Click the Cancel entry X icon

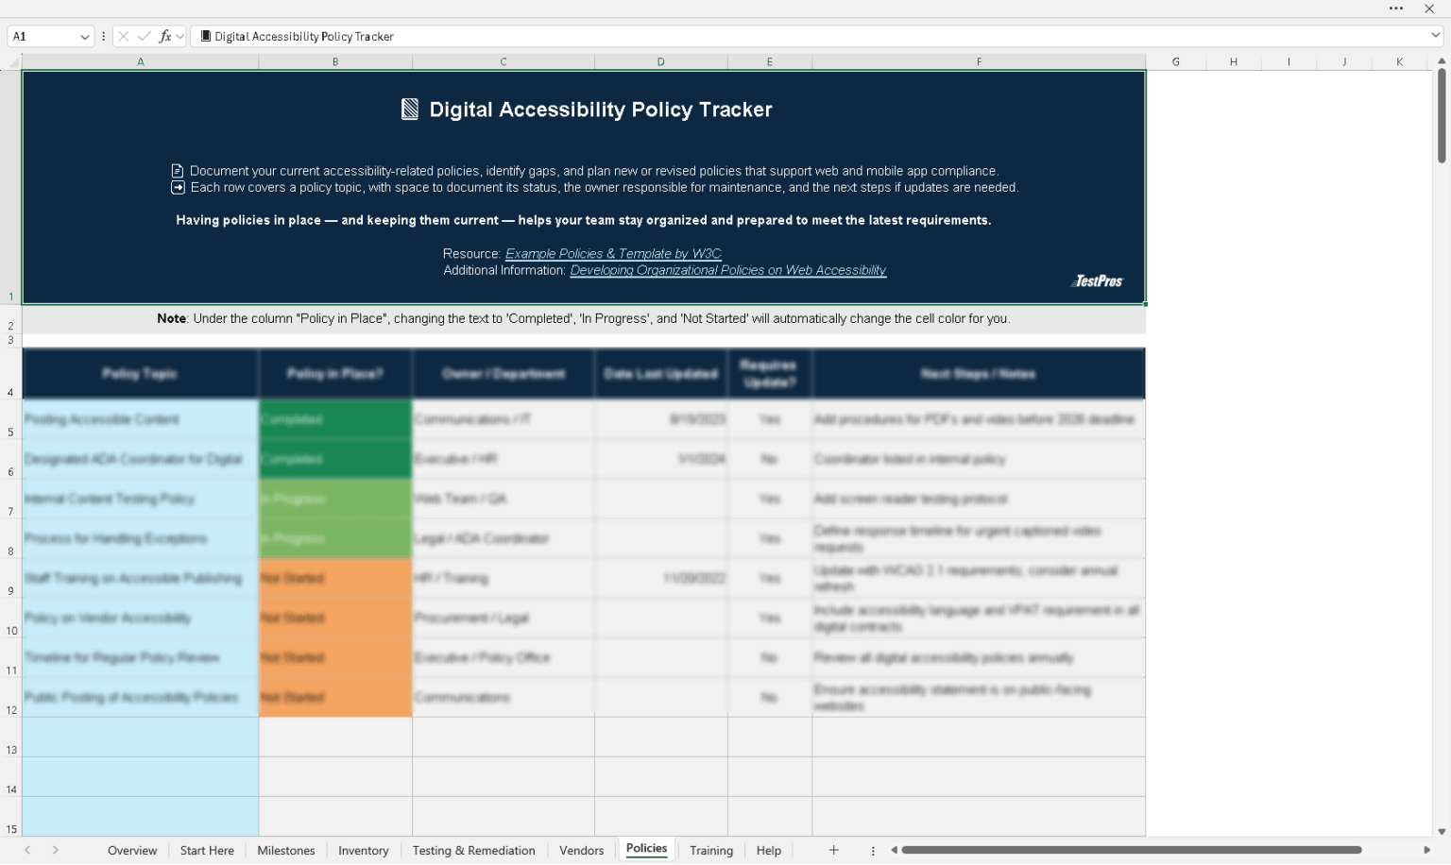click(123, 37)
